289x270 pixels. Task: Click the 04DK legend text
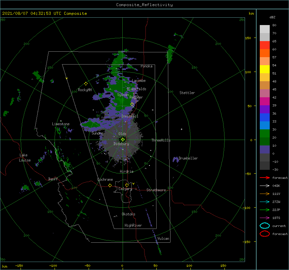(x=276, y=186)
